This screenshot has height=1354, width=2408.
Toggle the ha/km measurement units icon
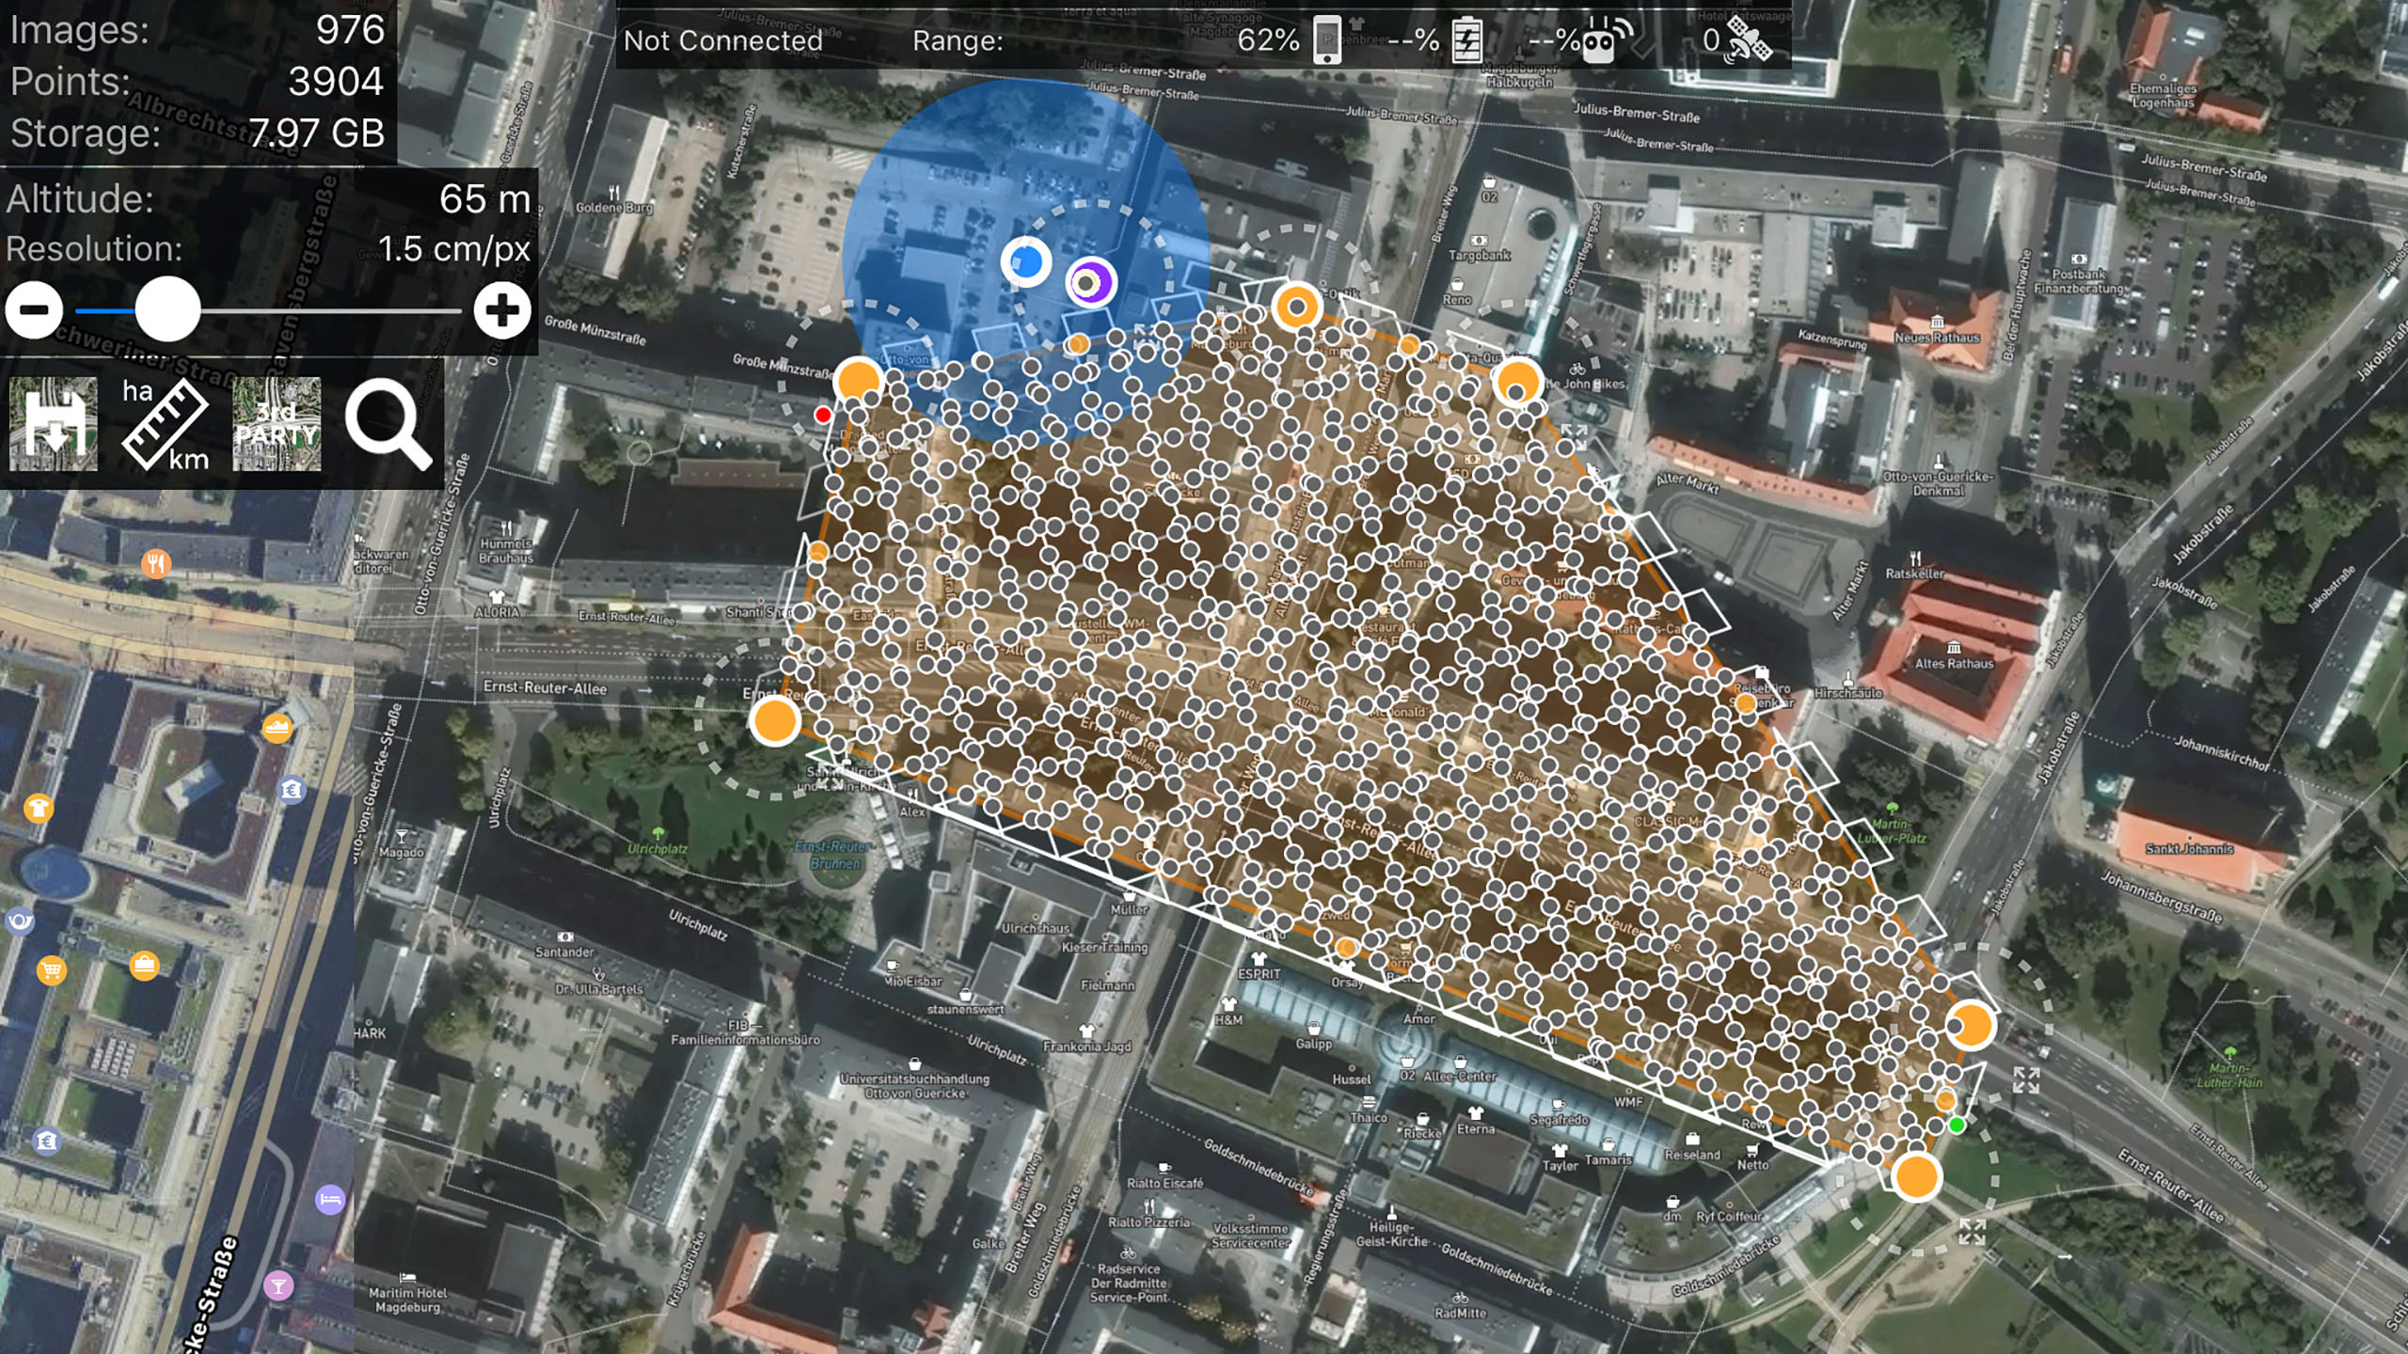coord(166,424)
